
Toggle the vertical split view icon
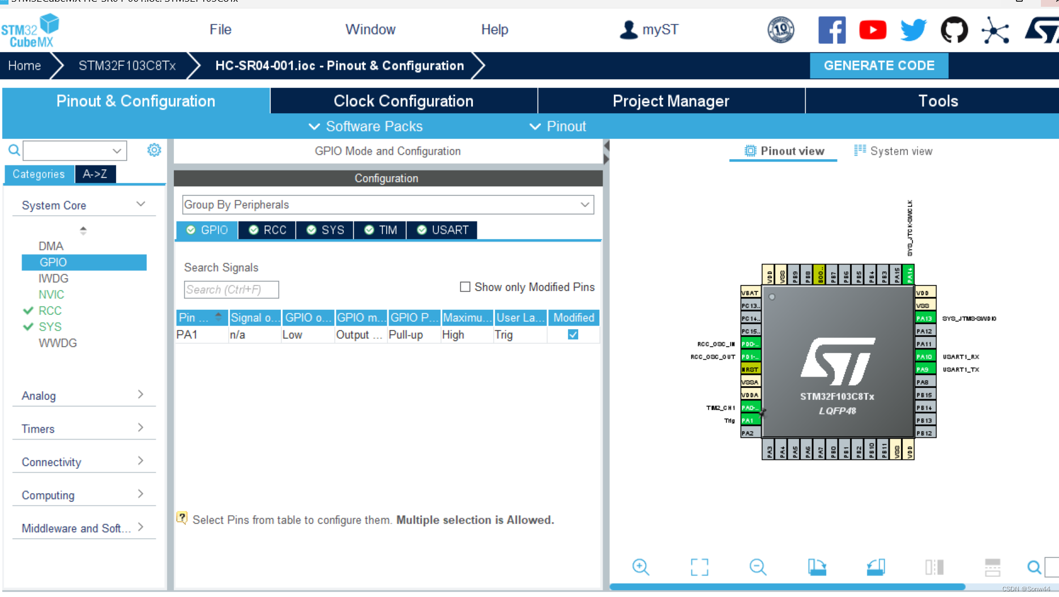934,567
